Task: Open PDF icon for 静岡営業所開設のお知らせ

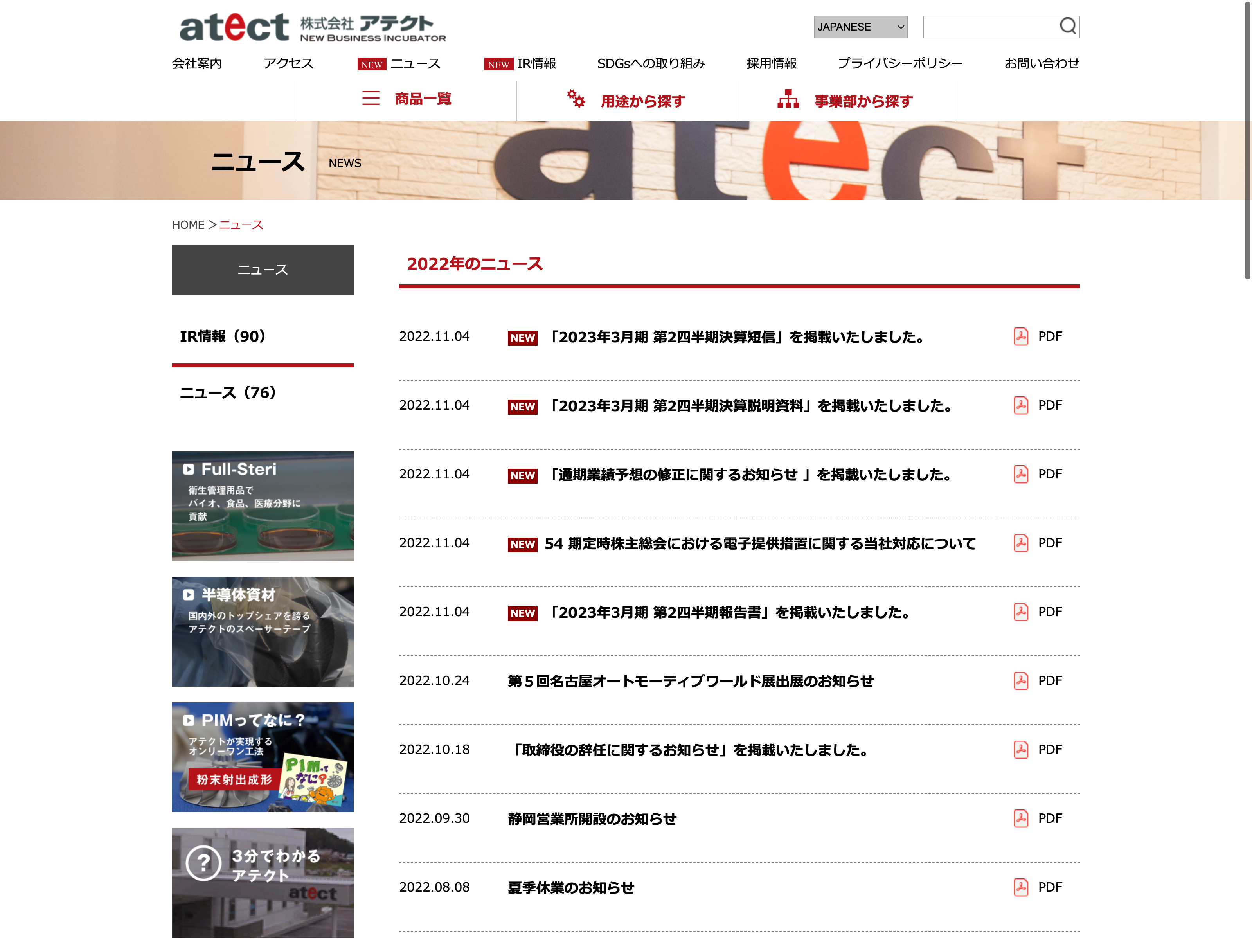Action: (1020, 818)
